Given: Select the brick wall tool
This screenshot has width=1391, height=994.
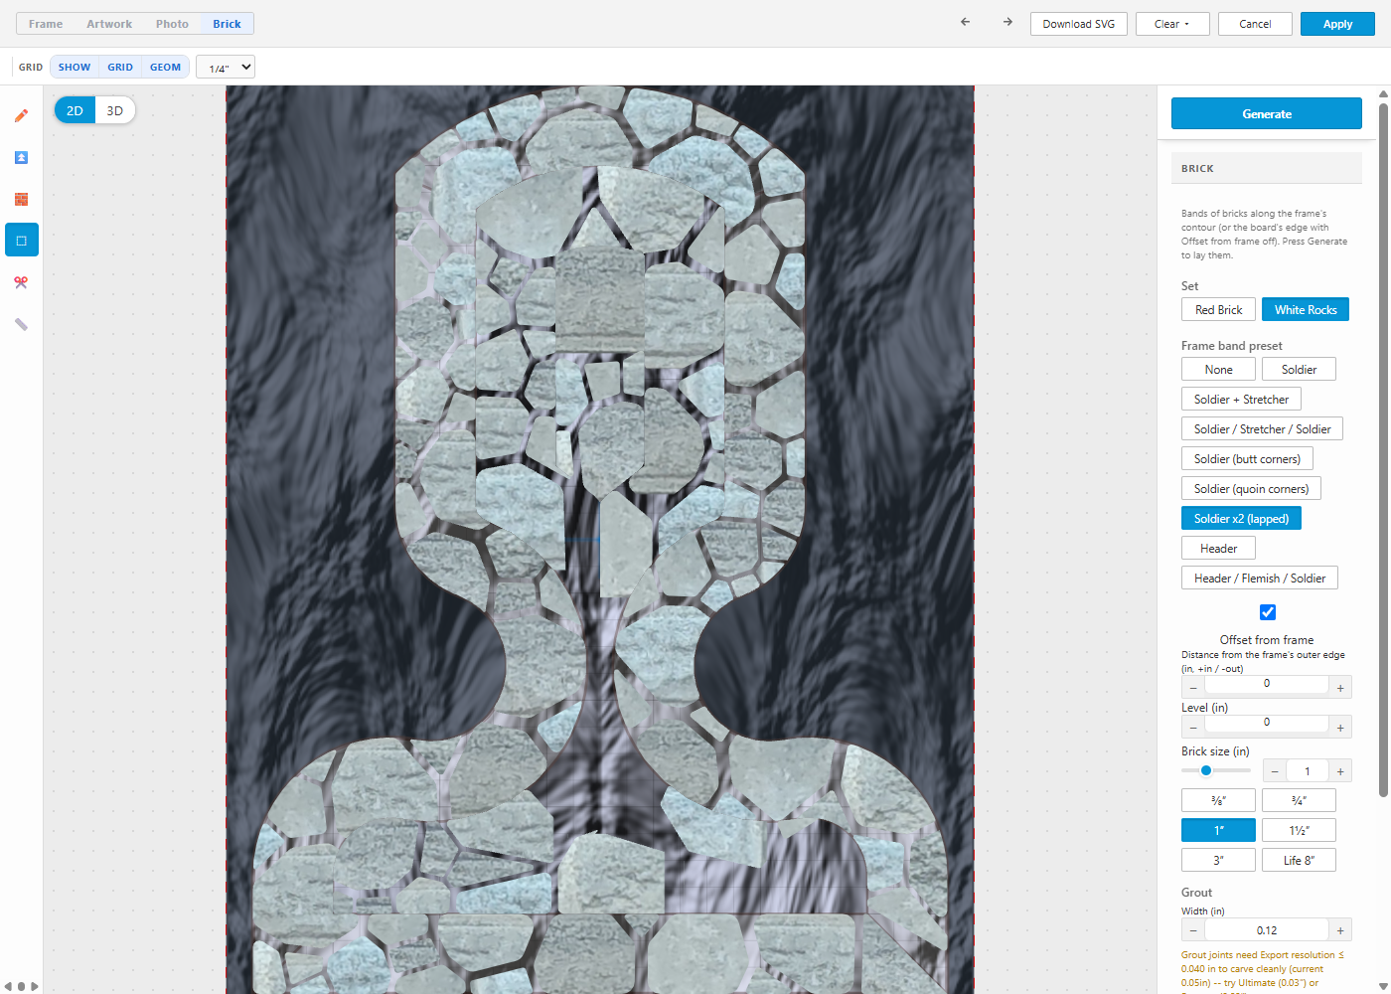Looking at the screenshot, I should pyautogui.click(x=21, y=199).
